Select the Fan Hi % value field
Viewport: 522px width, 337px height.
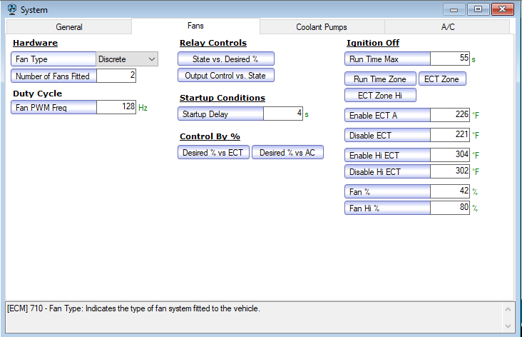(x=450, y=208)
